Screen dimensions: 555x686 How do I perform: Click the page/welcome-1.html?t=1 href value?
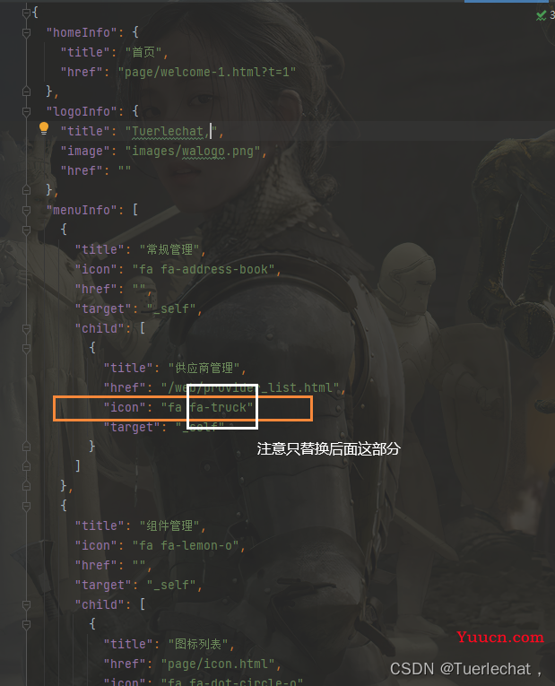coord(207,73)
